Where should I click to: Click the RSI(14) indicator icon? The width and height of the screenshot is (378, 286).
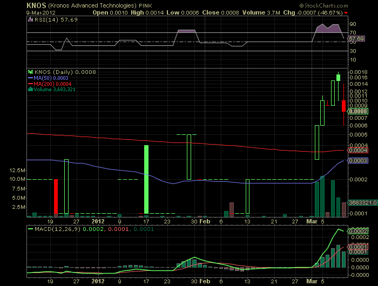[x=30, y=20]
